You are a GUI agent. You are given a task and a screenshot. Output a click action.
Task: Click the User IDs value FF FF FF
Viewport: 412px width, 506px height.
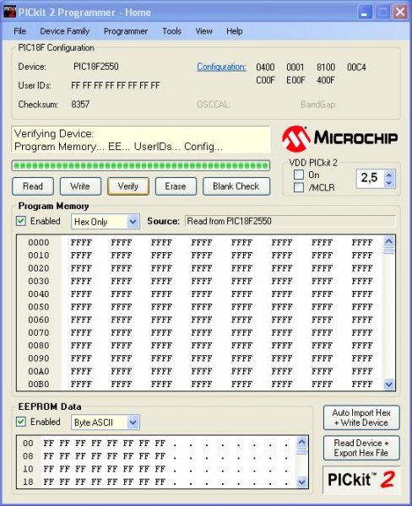point(116,85)
